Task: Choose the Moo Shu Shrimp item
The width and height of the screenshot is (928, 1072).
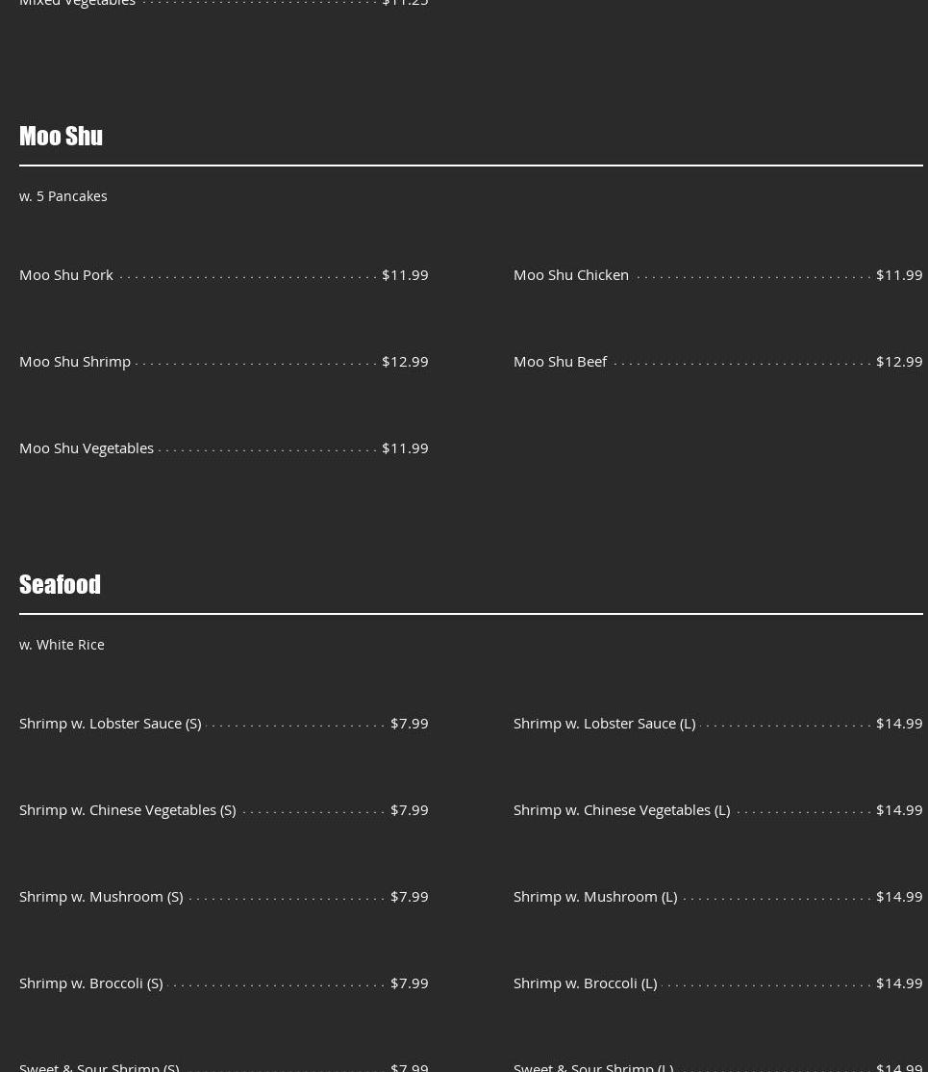Action: (x=75, y=361)
